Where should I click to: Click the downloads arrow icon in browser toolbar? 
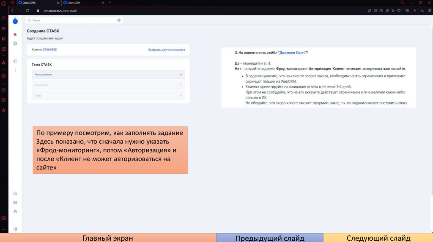(422, 11)
